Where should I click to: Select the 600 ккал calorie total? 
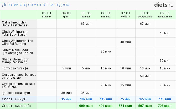coord(86,106)
